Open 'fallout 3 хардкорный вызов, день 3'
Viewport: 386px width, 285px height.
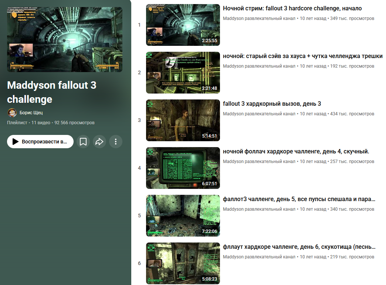click(x=272, y=104)
